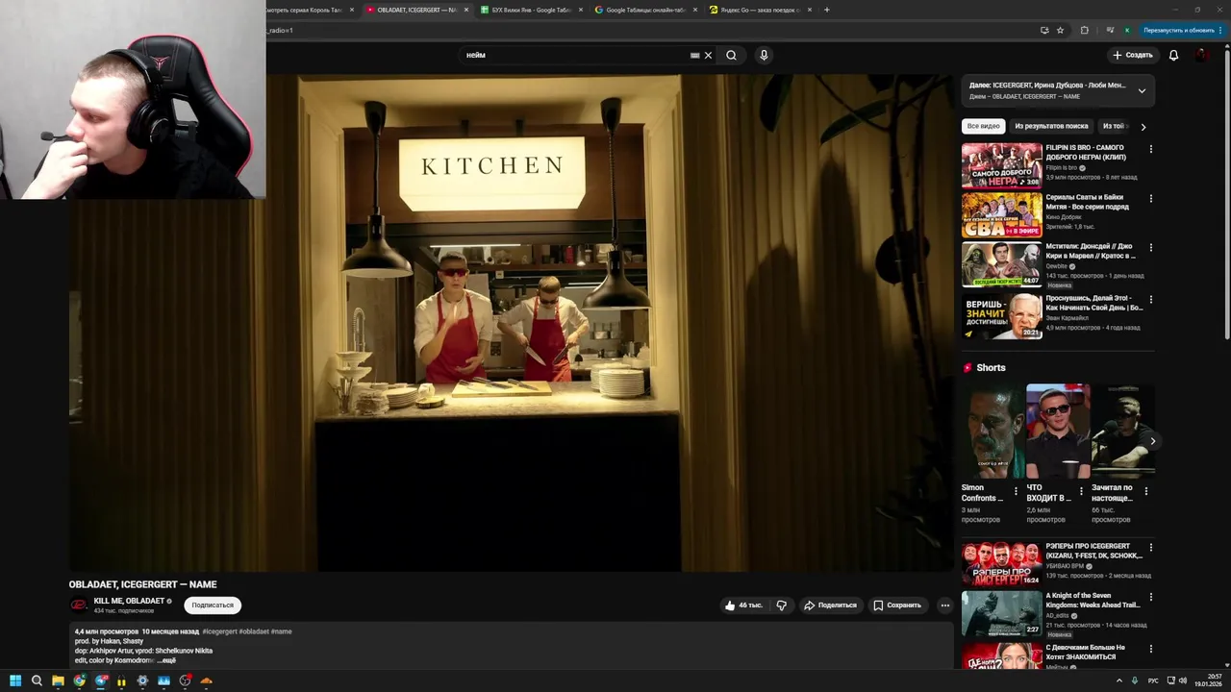Viewport: 1231px width, 692px height.
Task: Click the Создать create button
Action: click(x=1132, y=55)
